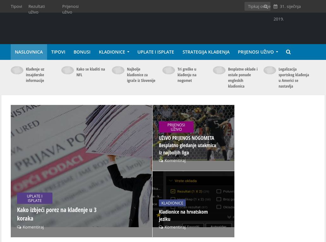
Task: Click Komentiraj under the porez article
Action: click(x=33, y=227)
